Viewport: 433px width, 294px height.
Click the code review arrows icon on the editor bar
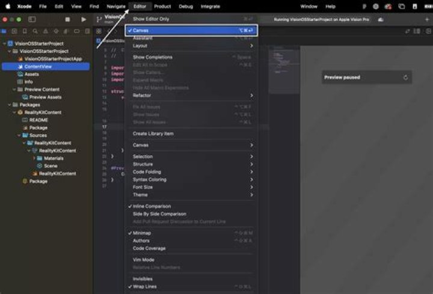(407, 31)
